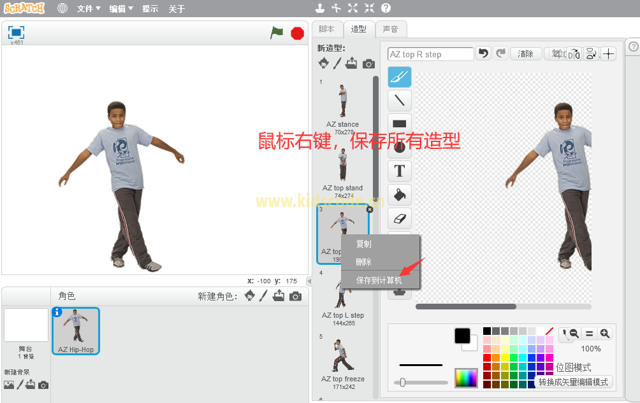Select the Text tool
The width and height of the screenshot is (640, 403).
pyautogui.click(x=398, y=171)
